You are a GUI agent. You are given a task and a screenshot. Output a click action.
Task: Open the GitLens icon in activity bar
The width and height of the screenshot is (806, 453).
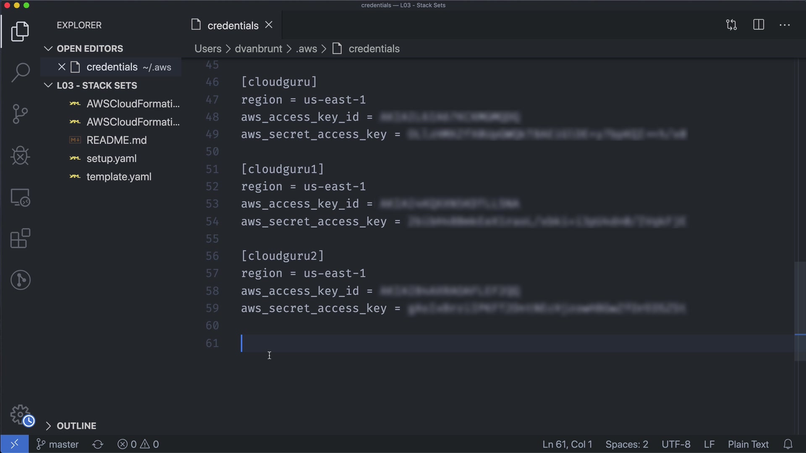tap(20, 280)
